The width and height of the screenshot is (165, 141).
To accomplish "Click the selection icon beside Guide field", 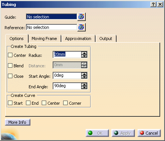I will tap(82, 16).
